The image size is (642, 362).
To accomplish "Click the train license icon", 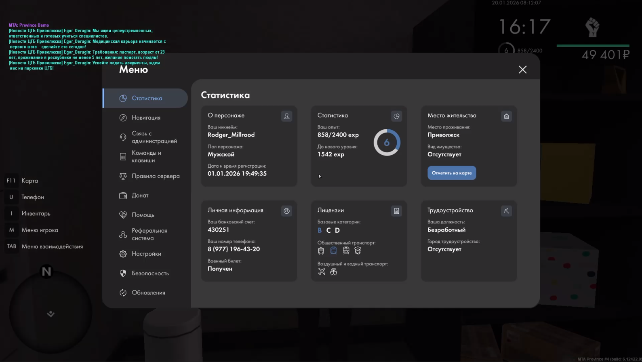I will pyautogui.click(x=346, y=251).
